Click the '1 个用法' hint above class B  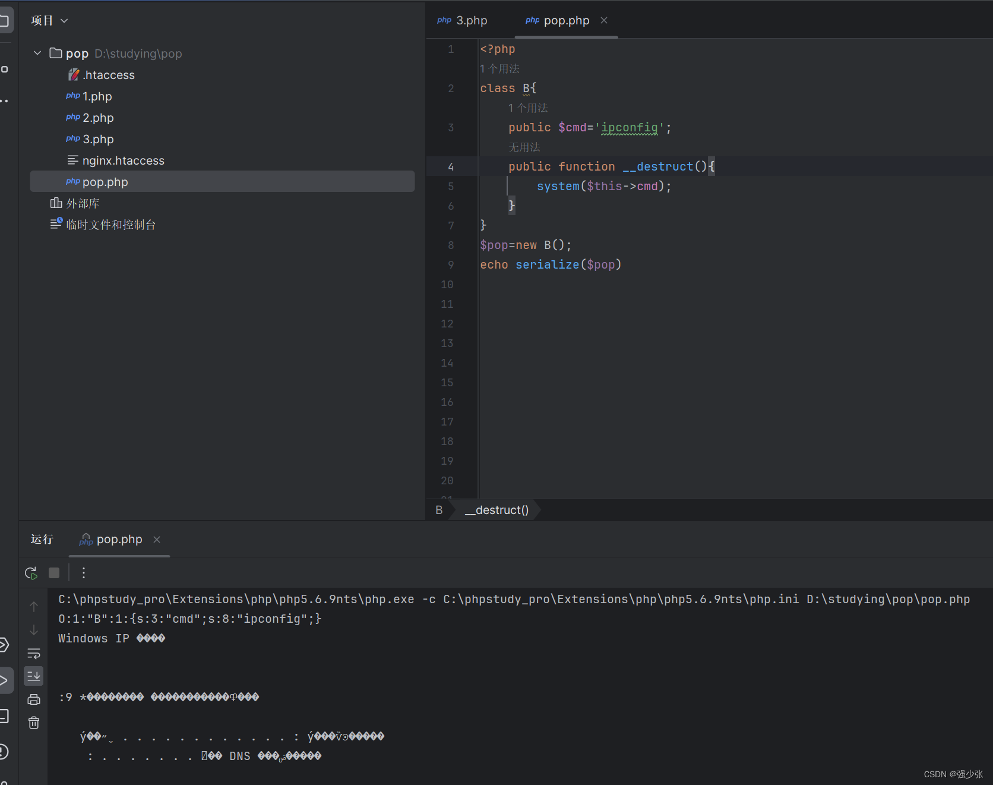click(499, 69)
